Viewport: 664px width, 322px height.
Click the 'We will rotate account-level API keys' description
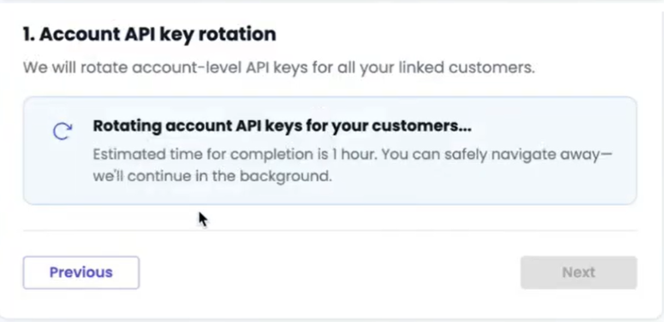[279, 69]
